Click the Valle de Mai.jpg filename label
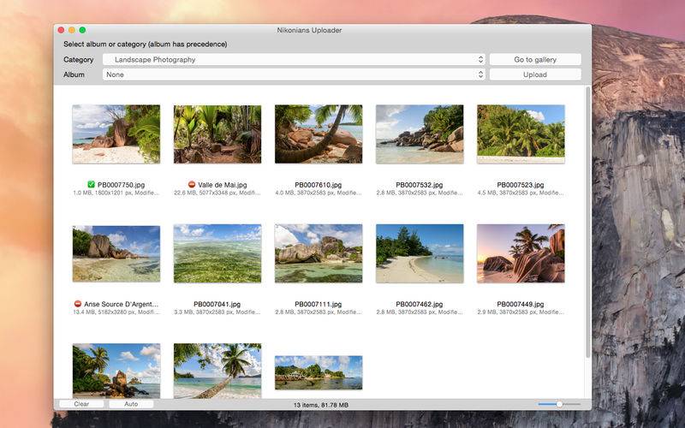 222,185
